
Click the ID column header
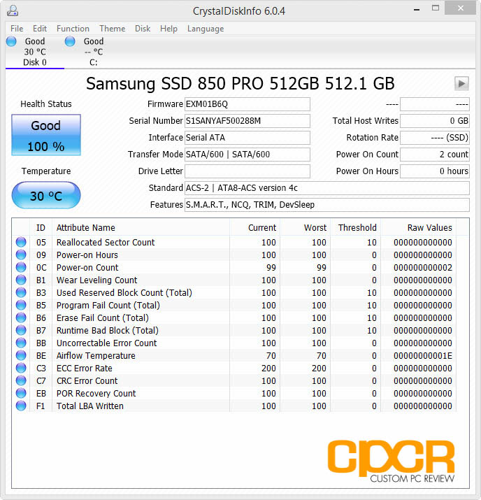(41, 228)
